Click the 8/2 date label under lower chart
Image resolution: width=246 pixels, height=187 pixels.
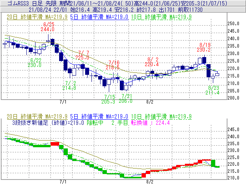point(150,182)
